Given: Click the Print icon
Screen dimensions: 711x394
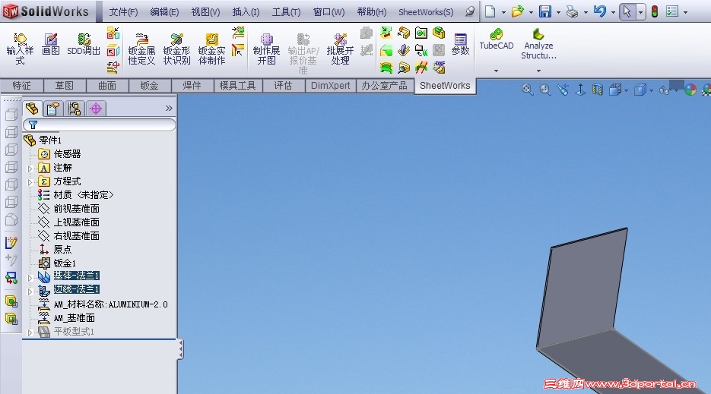Looking at the screenshot, I should click(x=573, y=11).
